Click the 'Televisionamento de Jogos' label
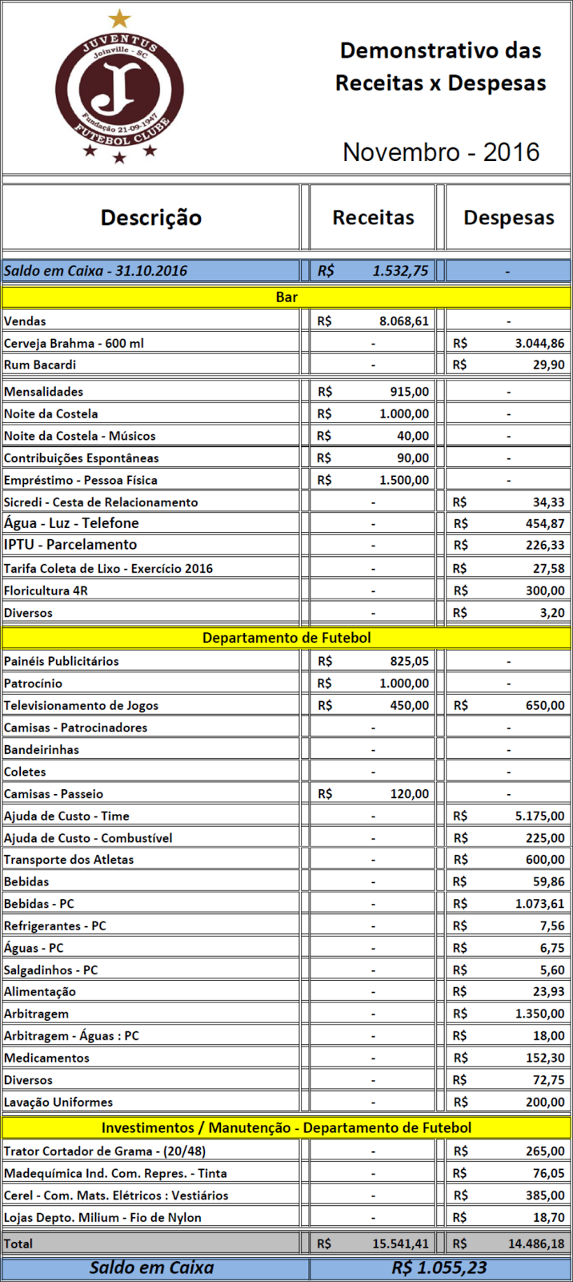The width and height of the screenshot is (573, 1282). click(82, 706)
